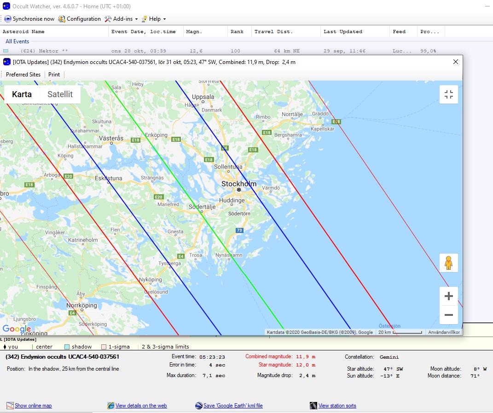Zoom in the map with plus button
Image resolution: width=493 pixels, height=413 pixels.
tap(448, 296)
